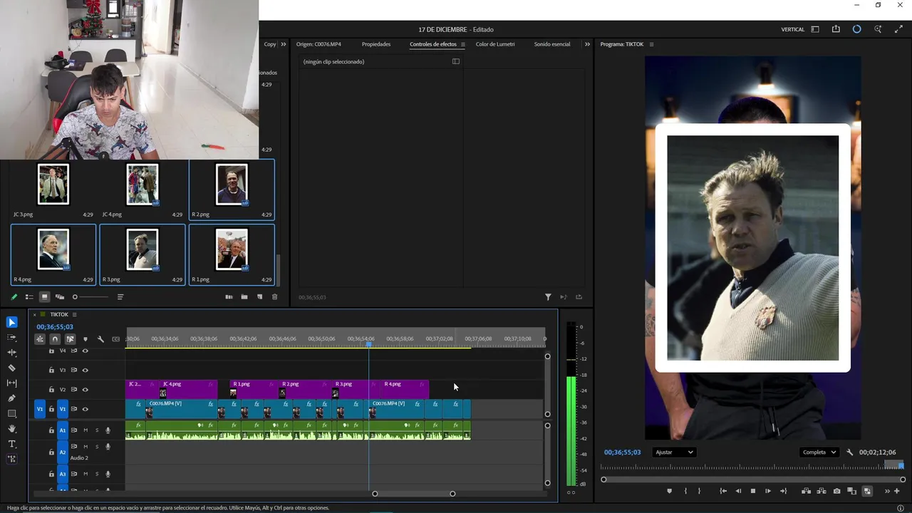The height and width of the screenshot is (513, 912).
Task: Switch to the Sonido esencial tab
Action: point(552,44)
